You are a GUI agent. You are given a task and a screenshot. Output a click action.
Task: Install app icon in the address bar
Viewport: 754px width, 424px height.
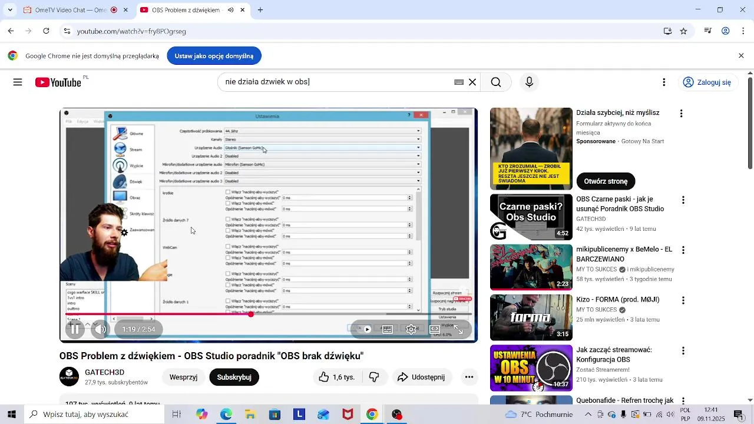667,31
